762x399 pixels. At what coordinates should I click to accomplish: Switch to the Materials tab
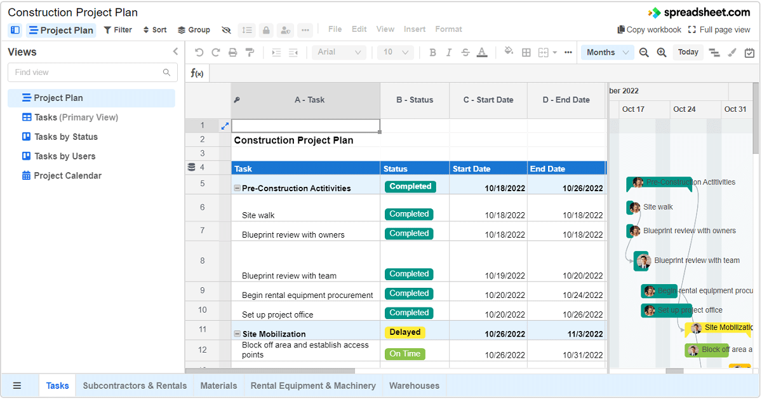(x=218, y=386)
